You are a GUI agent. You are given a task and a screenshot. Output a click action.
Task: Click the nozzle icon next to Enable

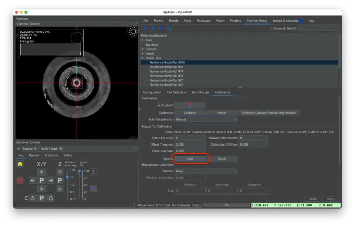[190, 105]
